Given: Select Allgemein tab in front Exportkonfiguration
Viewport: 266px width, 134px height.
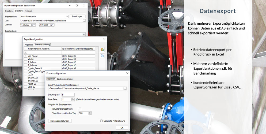Looking at the screenshot, I should [51, 79].
